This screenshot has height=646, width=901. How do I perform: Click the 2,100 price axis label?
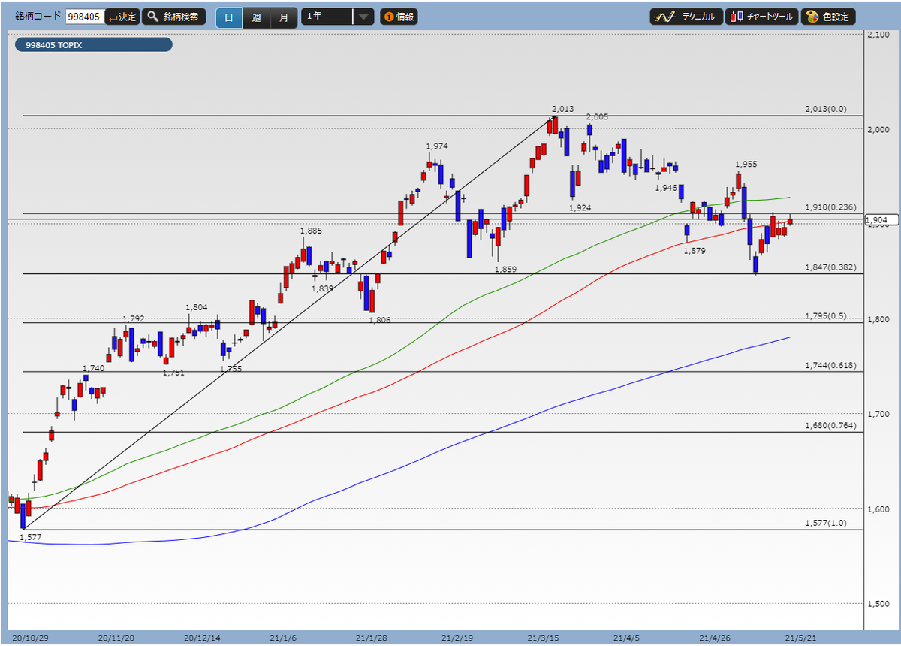pyautogui.click(x=878, y=35)
